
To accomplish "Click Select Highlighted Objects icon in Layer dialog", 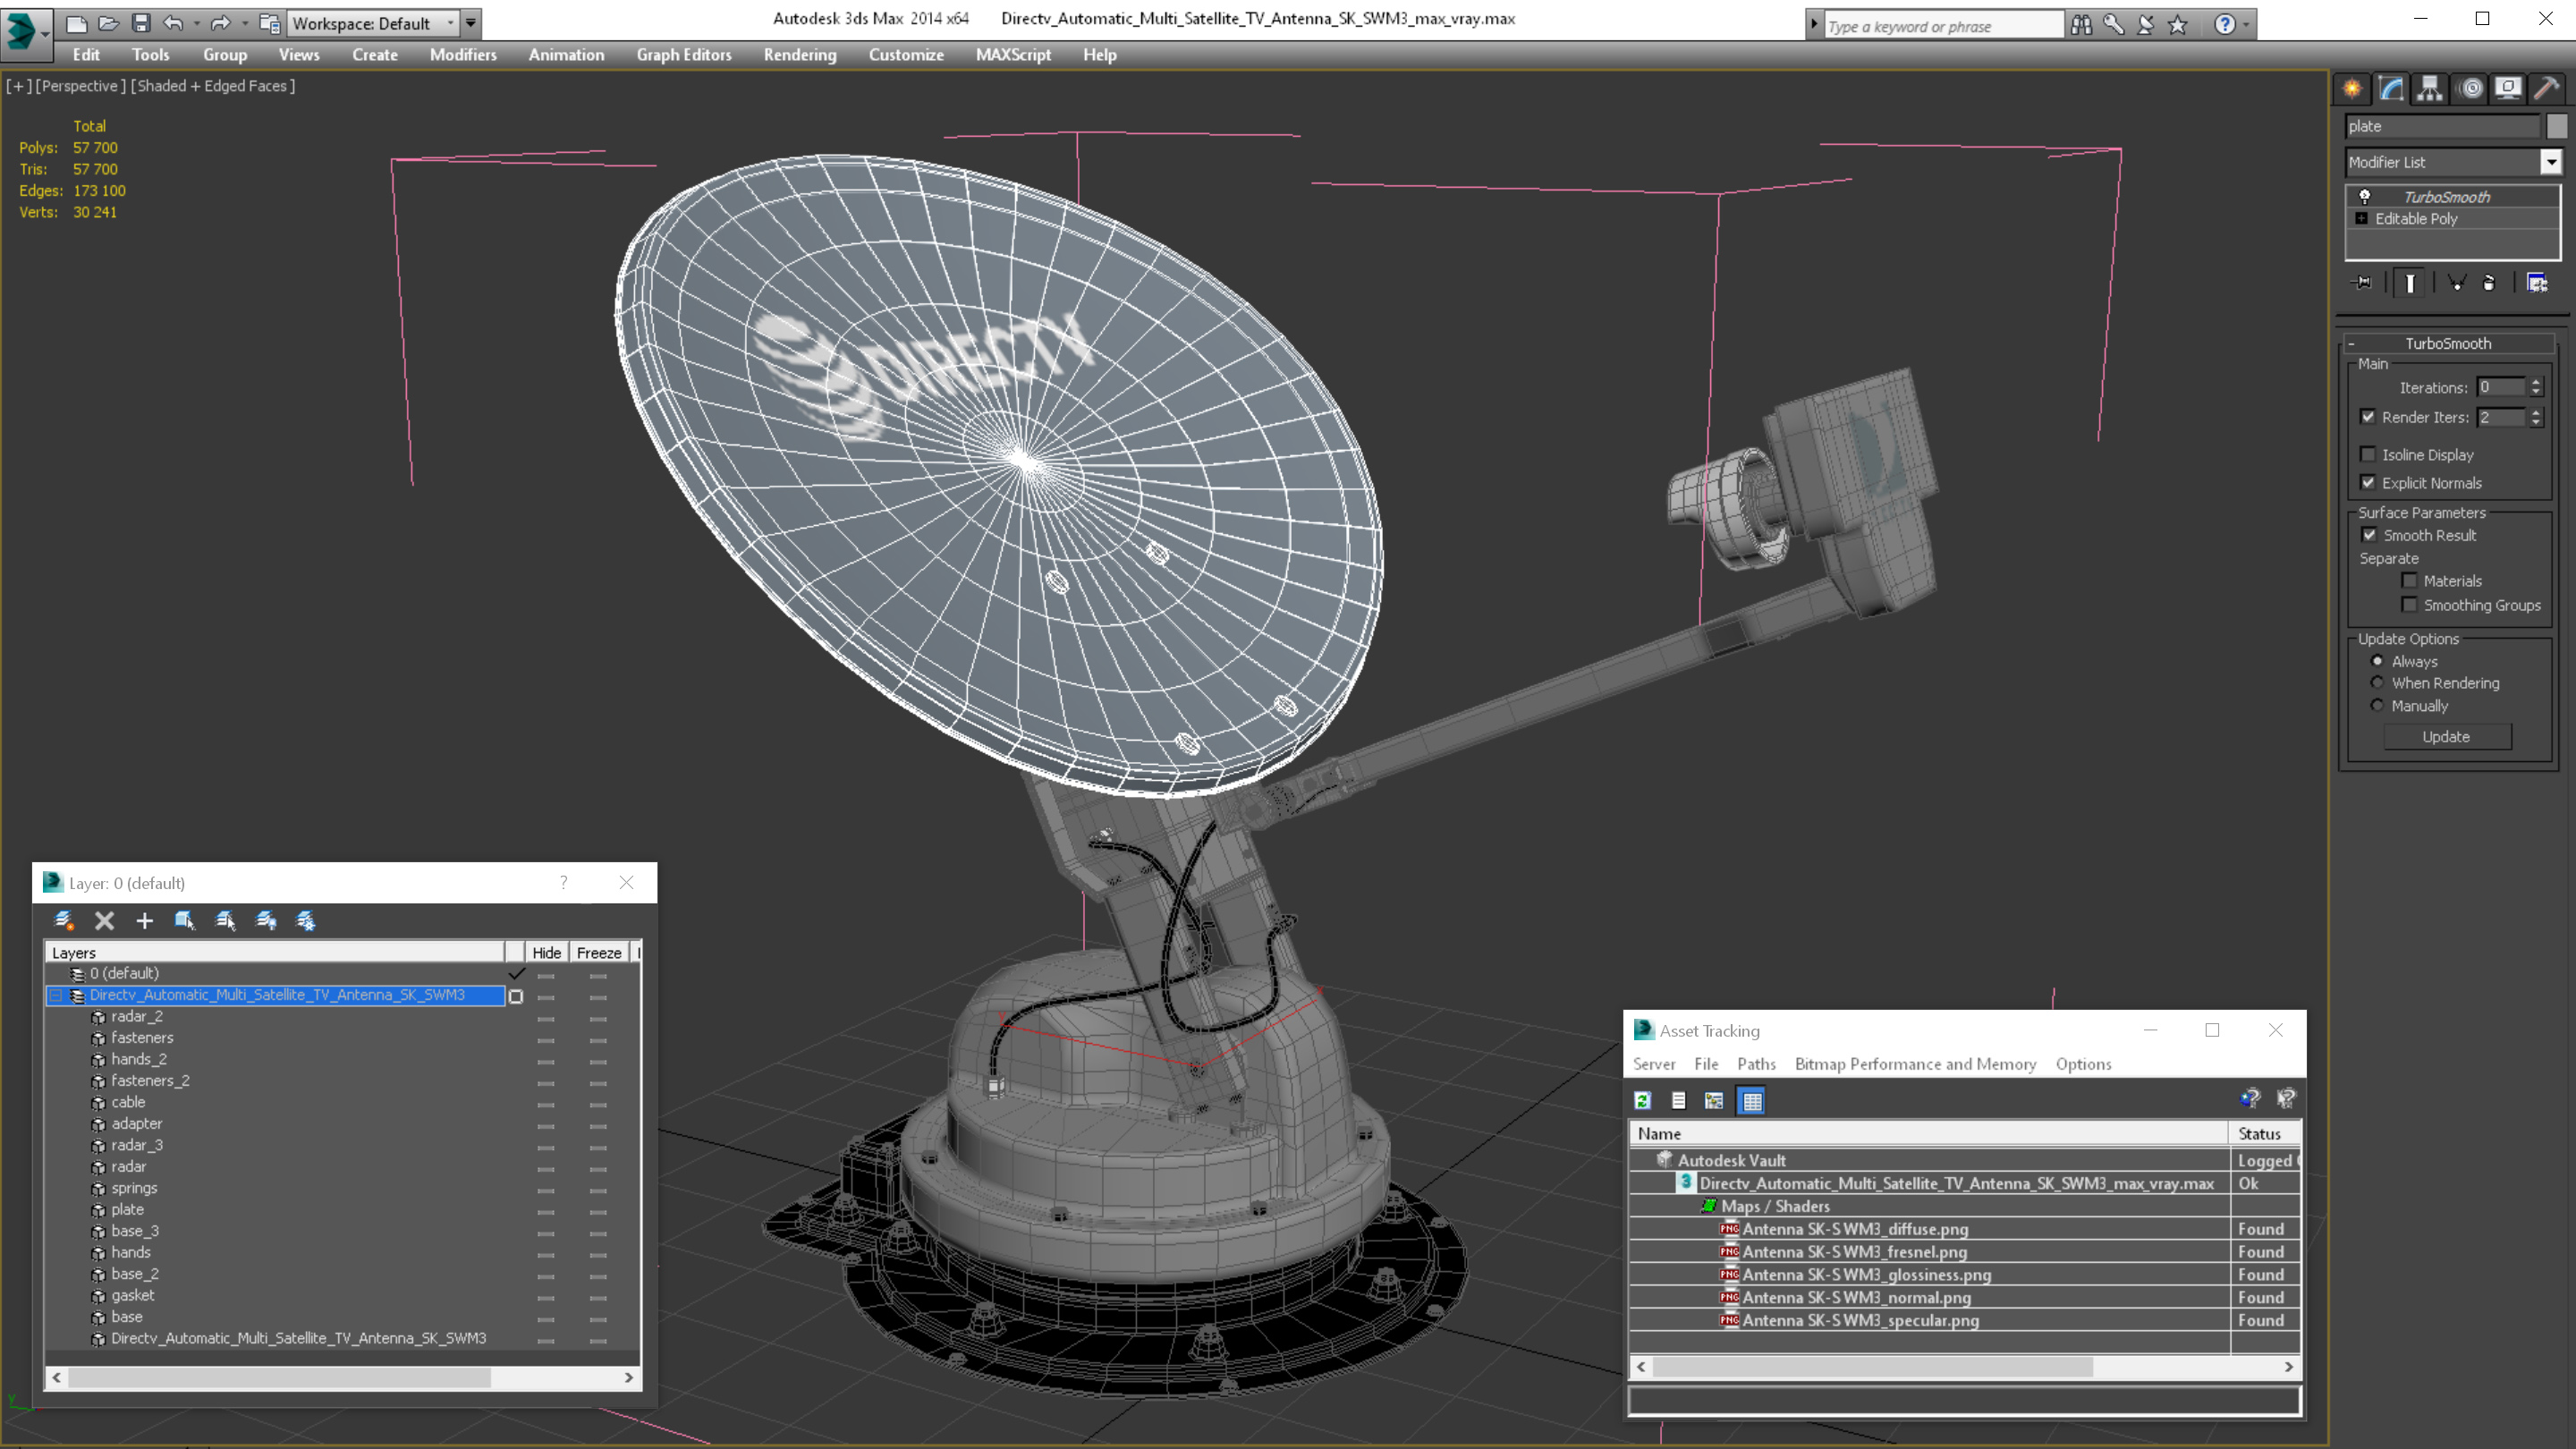I will pyautogui.click(x=184, y=920).
